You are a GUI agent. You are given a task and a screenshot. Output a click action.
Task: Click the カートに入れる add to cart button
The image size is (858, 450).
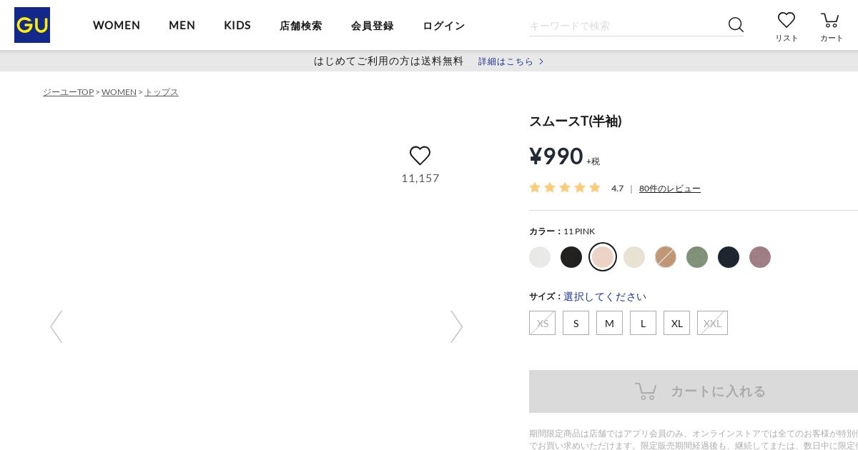pos(694,391)
